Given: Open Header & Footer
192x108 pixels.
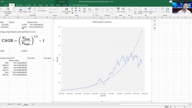Looking at the screenshot, I should (140, 11).
